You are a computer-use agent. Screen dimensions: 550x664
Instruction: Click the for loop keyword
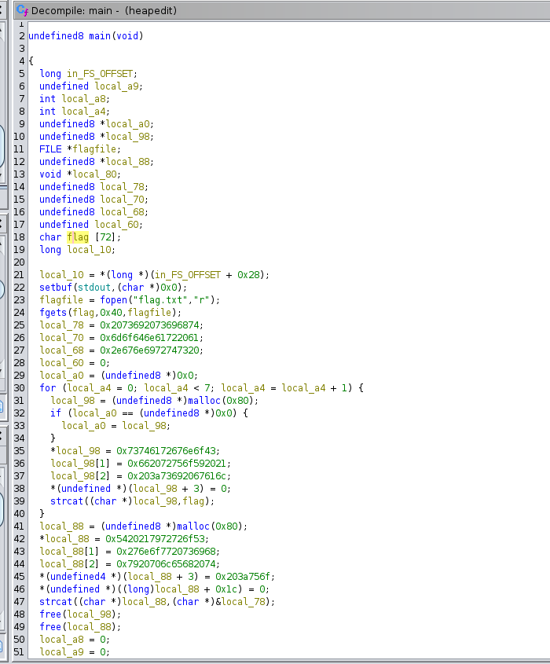pos(47,387)
